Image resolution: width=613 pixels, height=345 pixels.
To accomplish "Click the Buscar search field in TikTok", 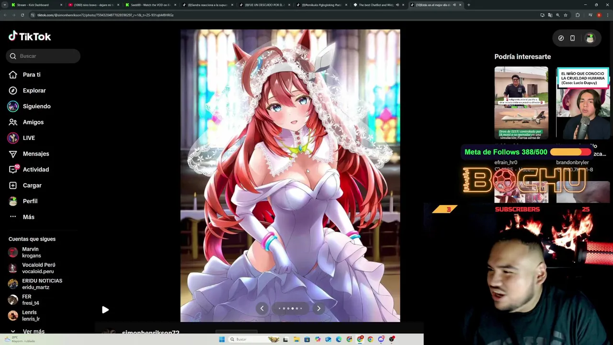I will pyautogui.click(x=43, y=56).
